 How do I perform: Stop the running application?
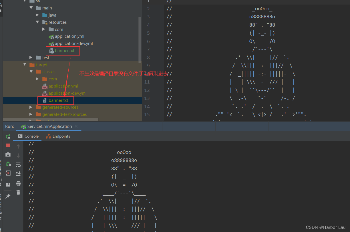(8, 146)
